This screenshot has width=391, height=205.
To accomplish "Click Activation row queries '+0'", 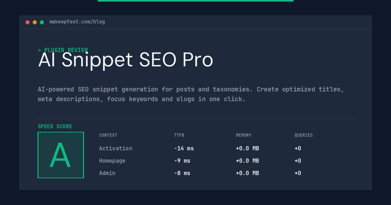I will coord(298,148).
